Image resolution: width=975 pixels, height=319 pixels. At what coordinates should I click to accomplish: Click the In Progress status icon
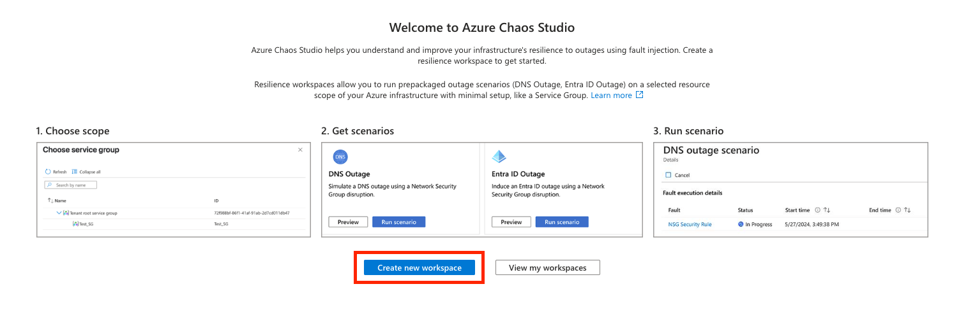point(741,224)
